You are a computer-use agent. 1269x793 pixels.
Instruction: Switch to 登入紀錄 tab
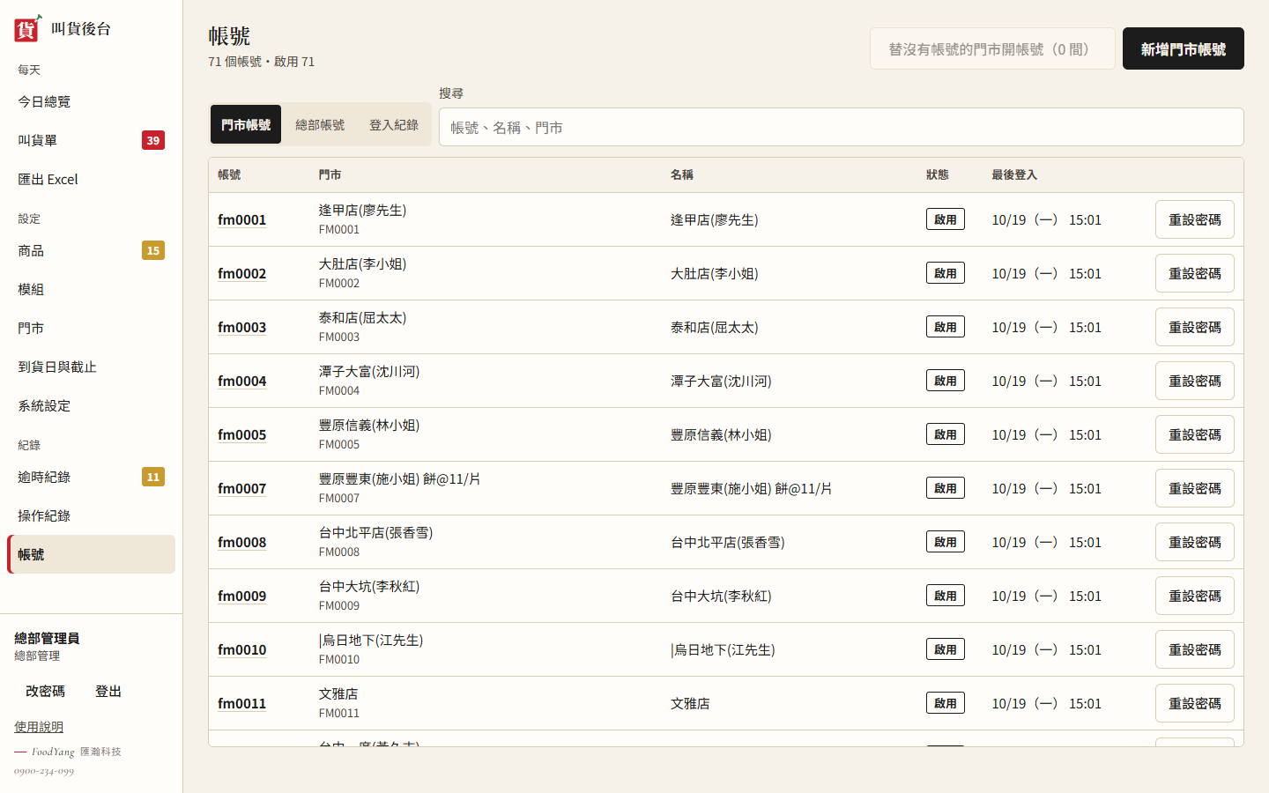[394, 124]
